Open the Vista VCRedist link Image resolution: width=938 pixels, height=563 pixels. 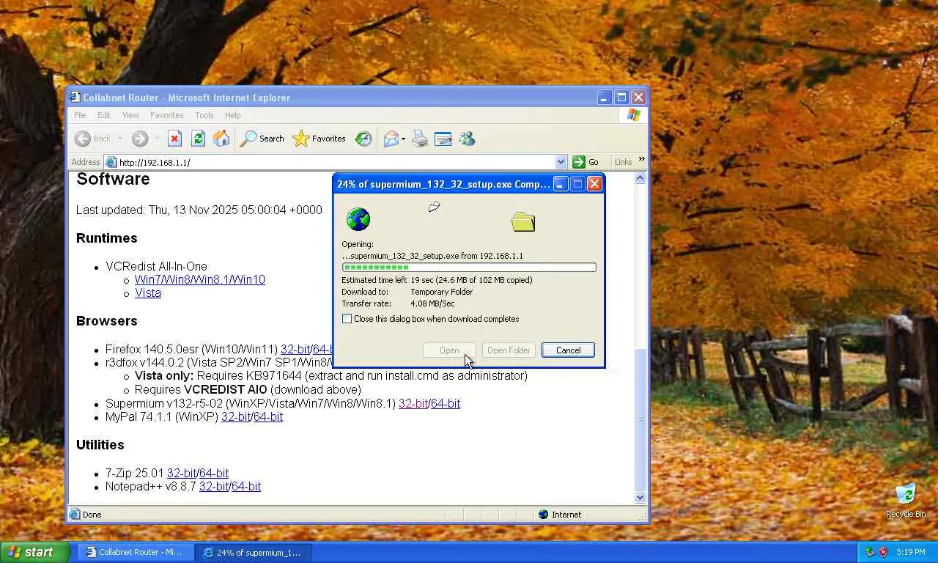coord(148,292)
